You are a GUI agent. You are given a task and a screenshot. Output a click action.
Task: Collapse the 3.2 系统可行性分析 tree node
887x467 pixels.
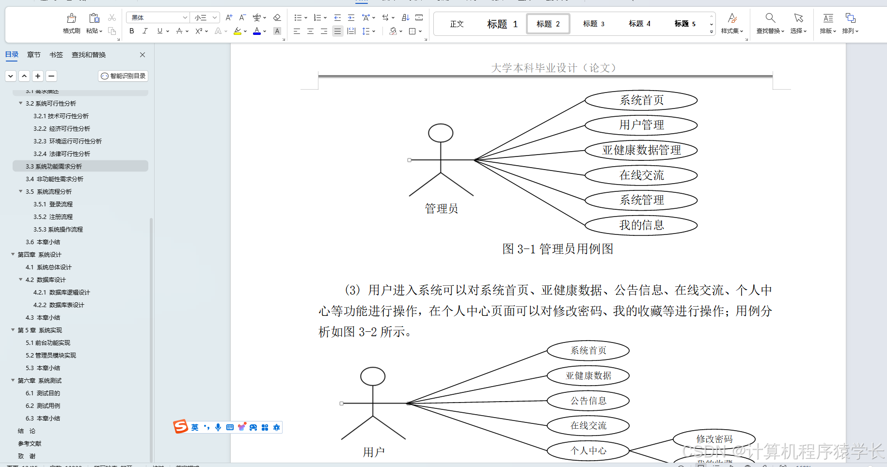20,103
